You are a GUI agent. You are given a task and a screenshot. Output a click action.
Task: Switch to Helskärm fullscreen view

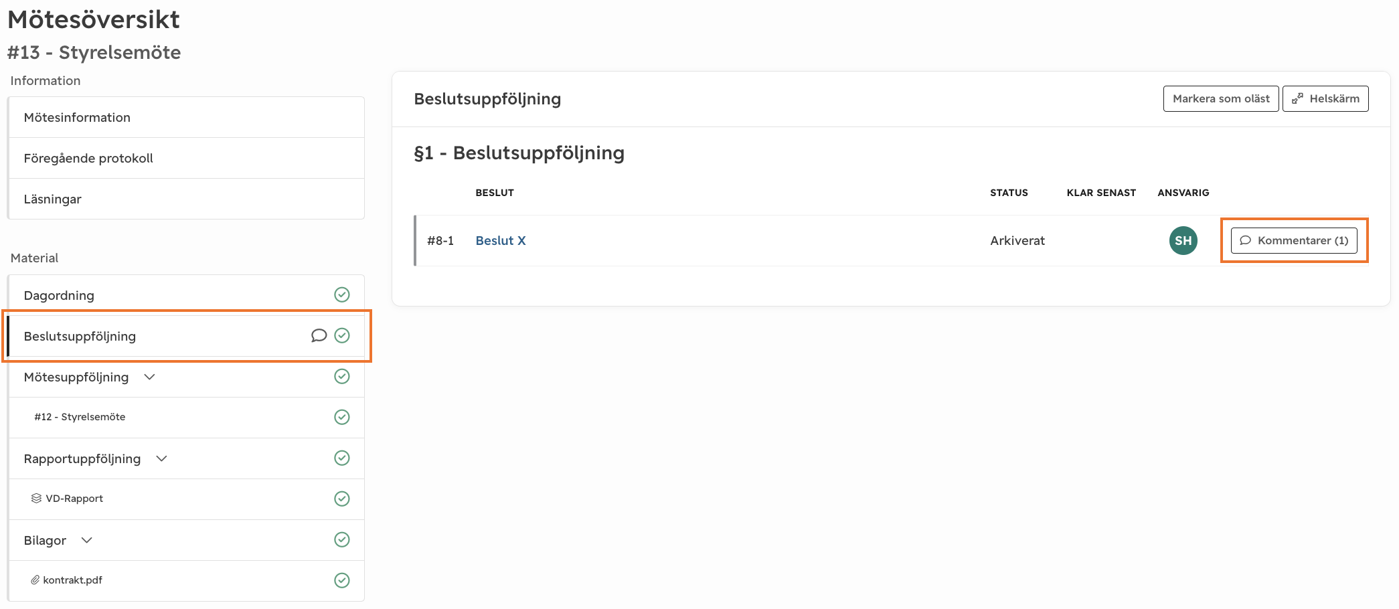pos(1325,99)
